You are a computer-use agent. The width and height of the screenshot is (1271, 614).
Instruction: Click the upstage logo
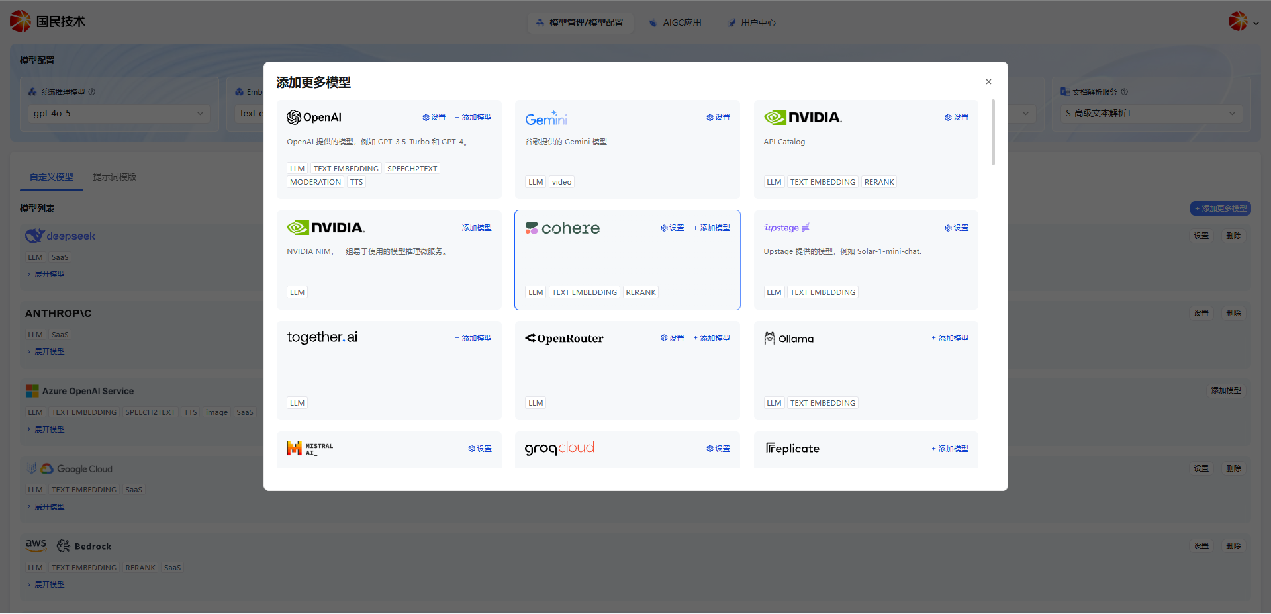coord(786,228)
